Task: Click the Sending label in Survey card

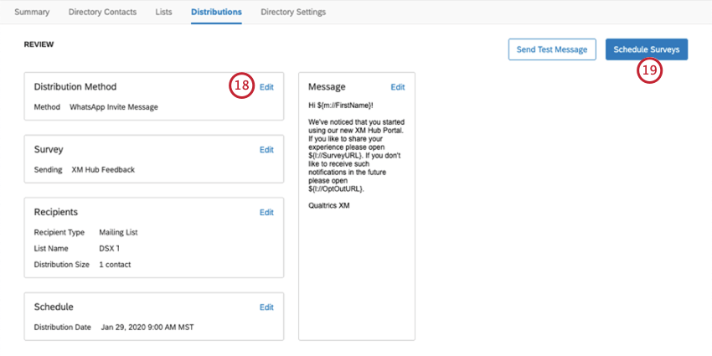Action: [x=48, y=170]
